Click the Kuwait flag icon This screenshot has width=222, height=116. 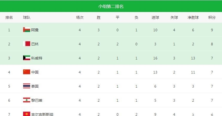coord(27,58)
